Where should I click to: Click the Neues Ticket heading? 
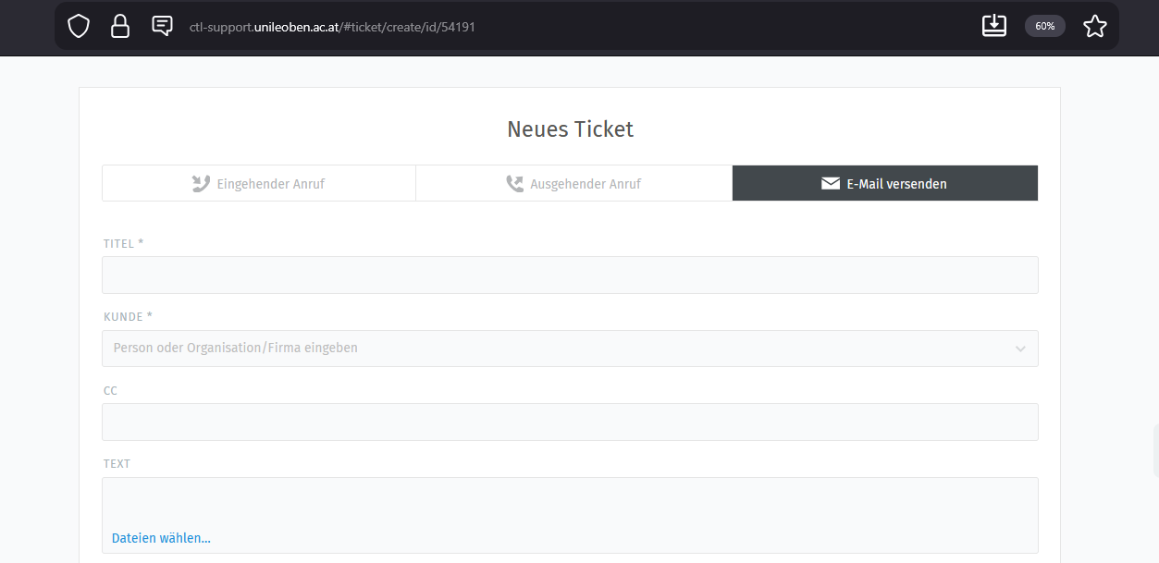tap(570, 129)
